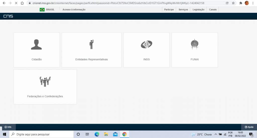Click the Brazil flag icon

tap(42, 10)
